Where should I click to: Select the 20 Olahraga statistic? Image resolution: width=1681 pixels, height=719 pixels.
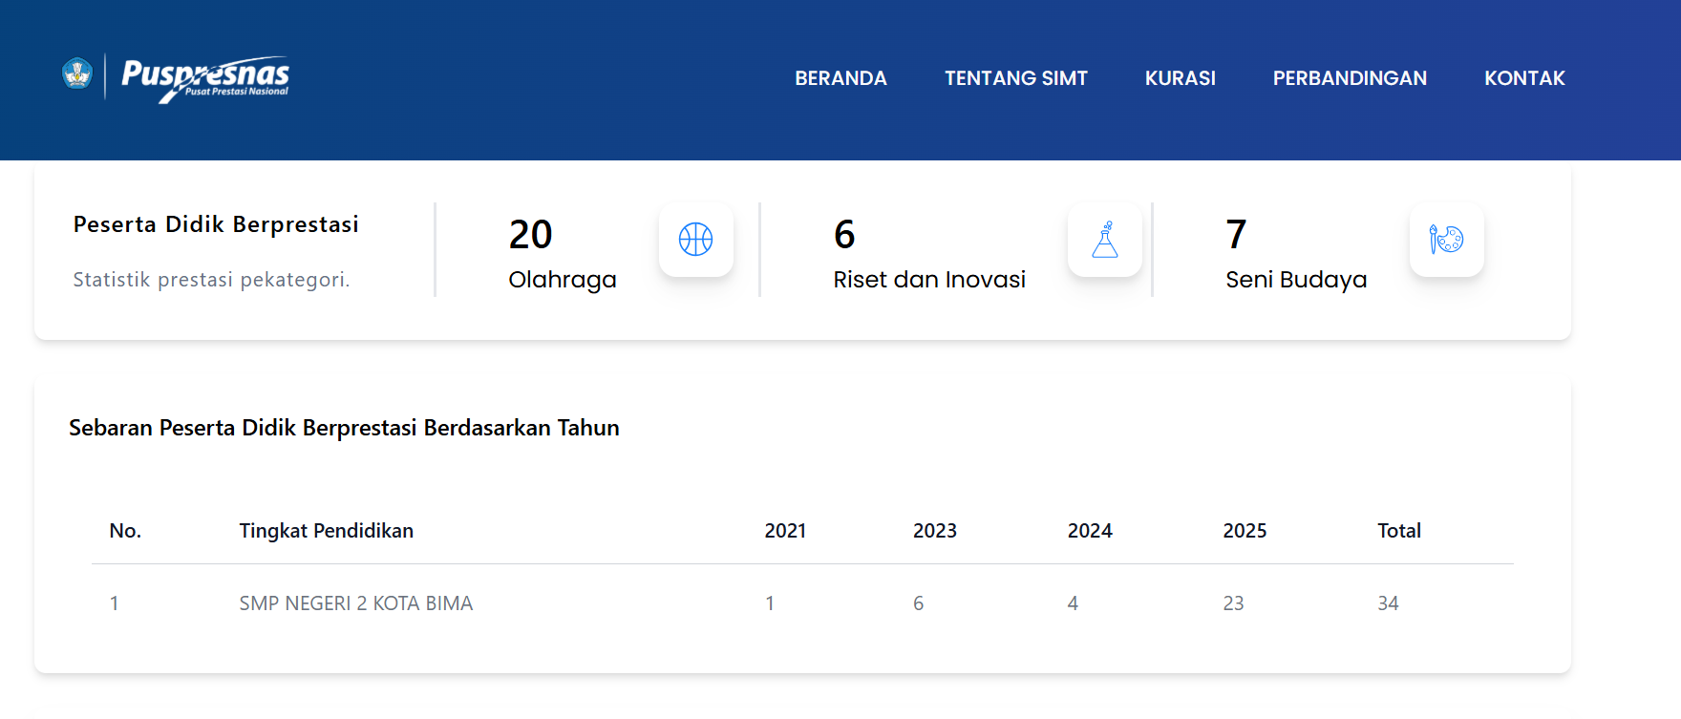tap(562, 253)
